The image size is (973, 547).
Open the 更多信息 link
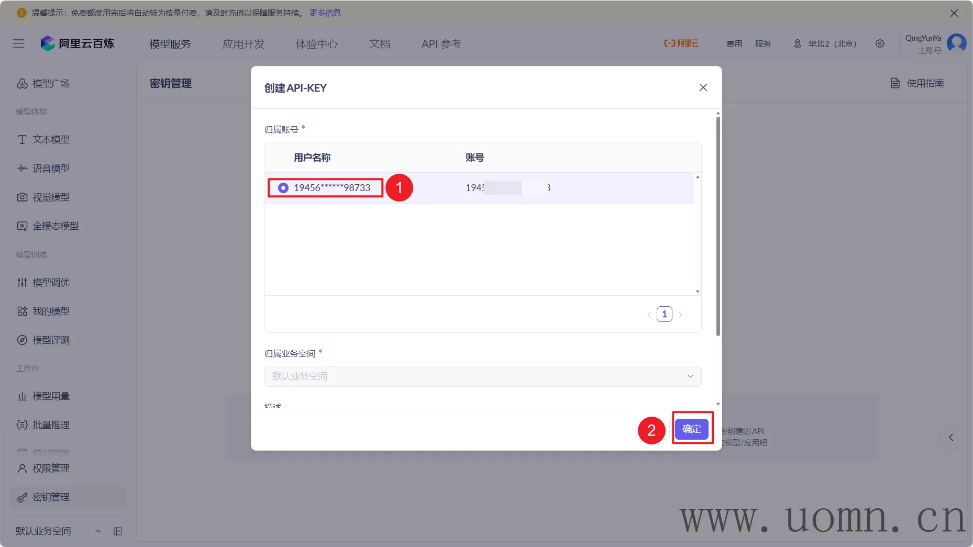pyautogui.click(x=325, y=13)
